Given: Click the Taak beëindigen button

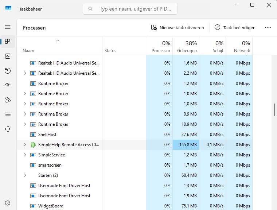Looking at the screenshot, I should tap(235, 28).
